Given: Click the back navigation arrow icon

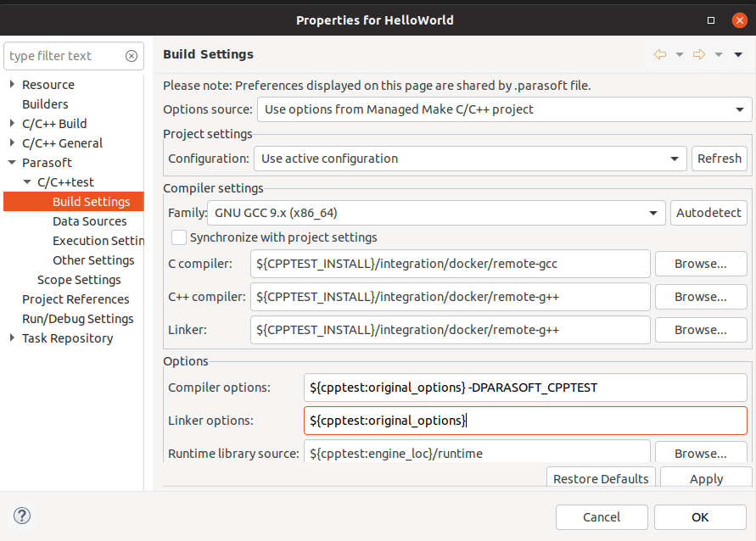Looking at the screenshot, I should (659, 54).
